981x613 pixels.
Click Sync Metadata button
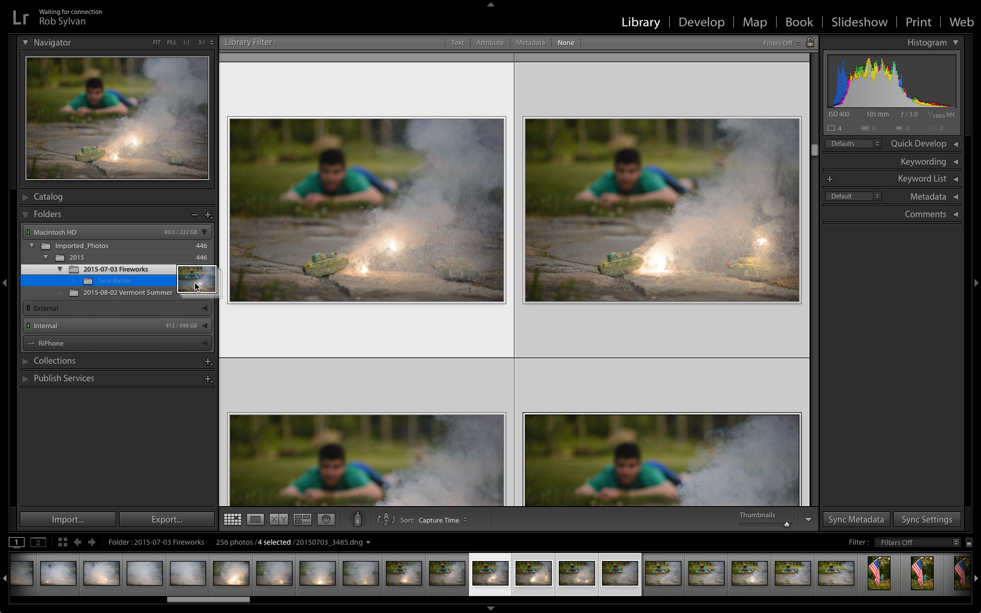(x=856, y=520)
